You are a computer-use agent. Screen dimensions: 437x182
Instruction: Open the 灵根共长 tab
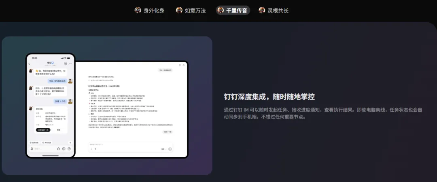click(x=274, y=11)
